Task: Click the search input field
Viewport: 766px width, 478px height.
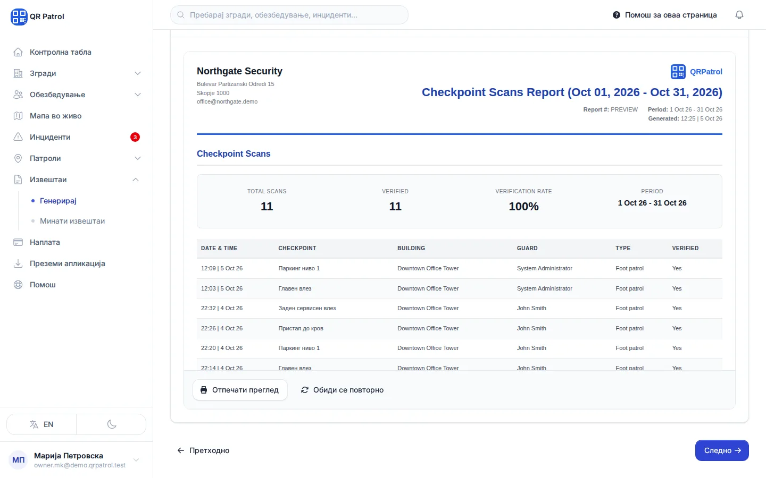Action: point(289,15)
